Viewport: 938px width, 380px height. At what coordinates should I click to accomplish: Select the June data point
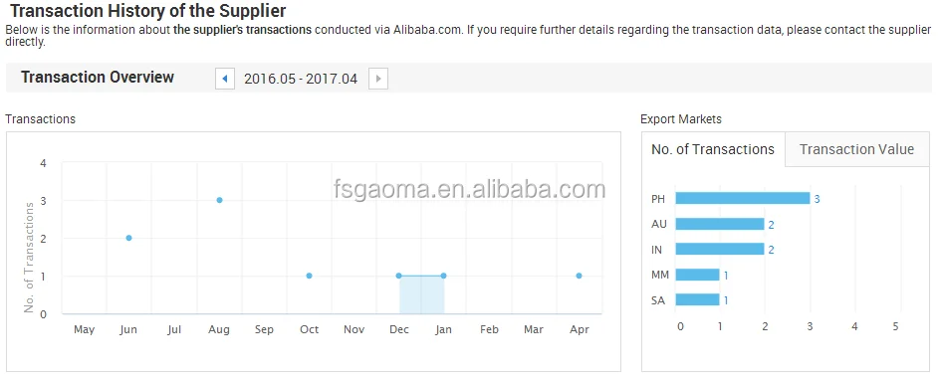(128, 238)
